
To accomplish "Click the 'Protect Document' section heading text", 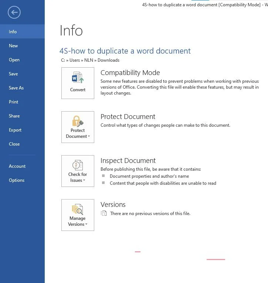I will click(128, 117).
